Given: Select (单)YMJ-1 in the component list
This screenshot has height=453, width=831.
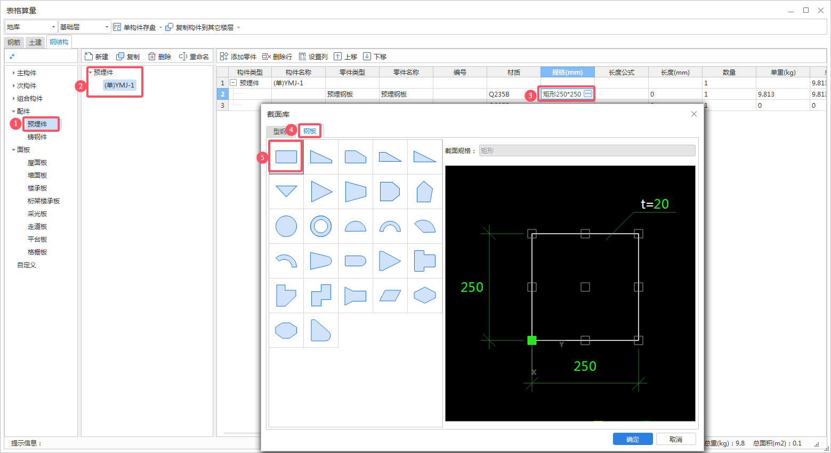Looking at the screenshot, I should point(119,85).
